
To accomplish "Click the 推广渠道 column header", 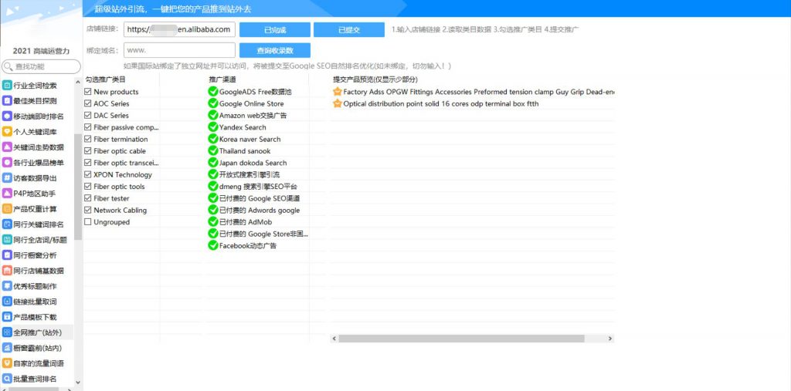I will tap(222, 79).
